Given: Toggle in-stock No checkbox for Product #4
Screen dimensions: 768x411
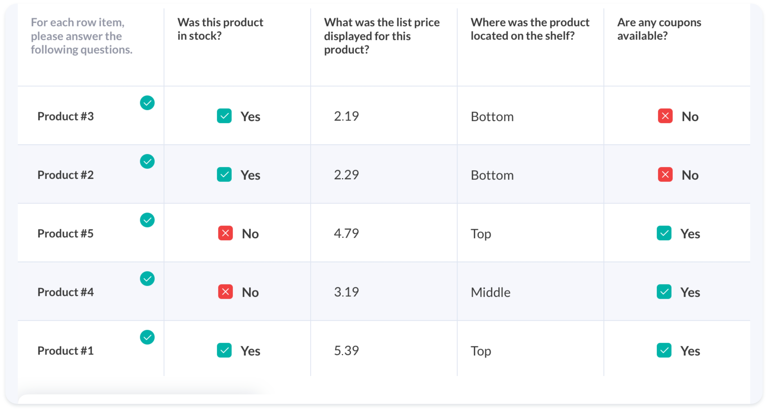Looking at the screenshot, I should pyautogui.click(x=226, y=291).
